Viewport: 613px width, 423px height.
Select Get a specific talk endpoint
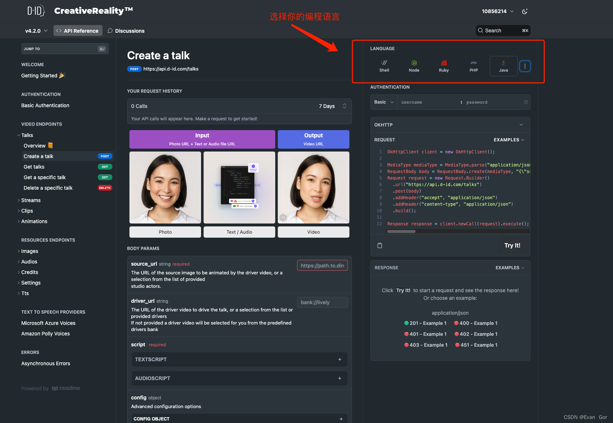[68, 177]
